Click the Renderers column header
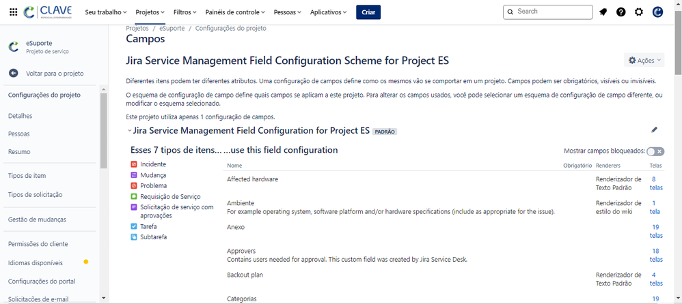The height and width of the screenshot is (304, 682). [x=608, y=166]
